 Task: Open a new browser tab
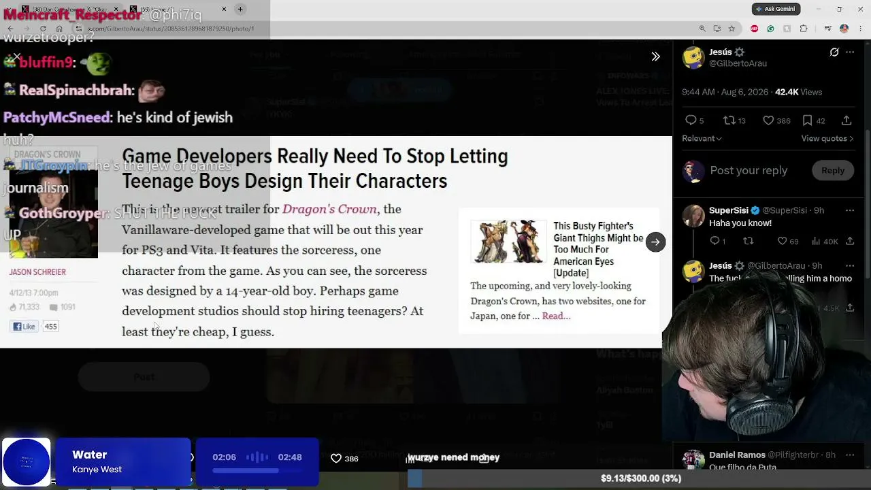pyautogui.click(x=240, y=9)
